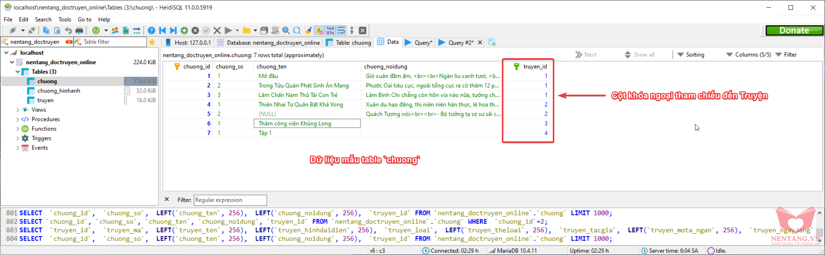The width and height of the screenshot is (825, 255).
Task: Click the Favorites star icon
Action: (152, 42)
